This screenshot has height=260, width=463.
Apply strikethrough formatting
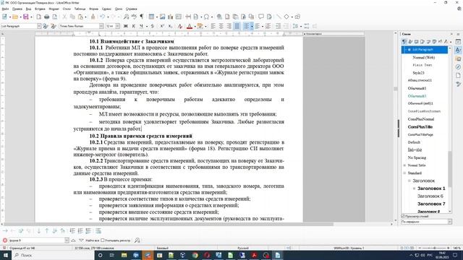153,26
